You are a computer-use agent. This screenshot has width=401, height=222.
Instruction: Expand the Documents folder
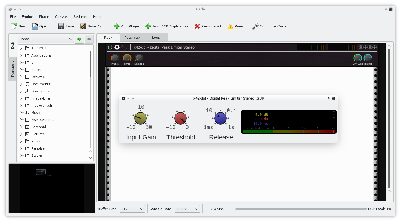coord(21,84)
